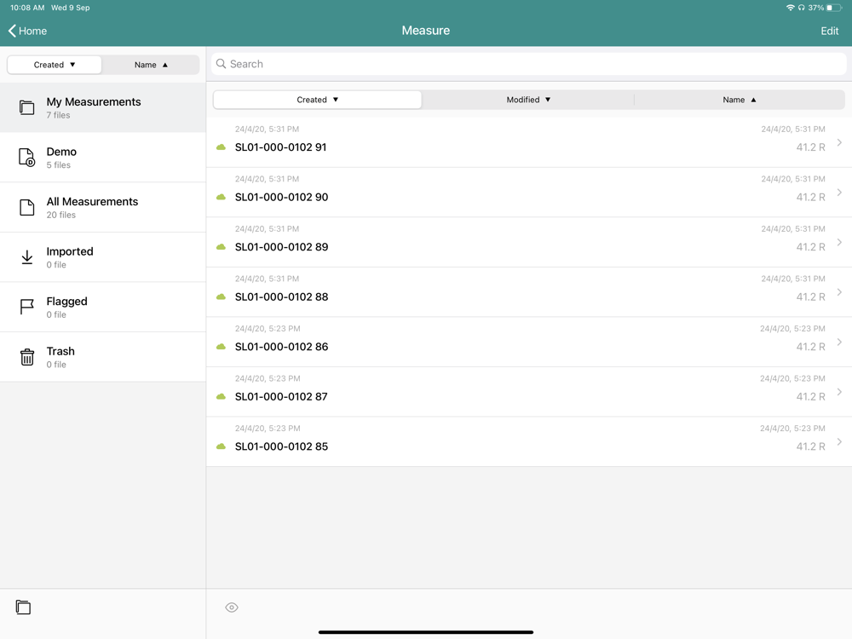This screenshot has height=639, width=852.
Task: Click cloud icon of SL01-000-0102 85
Action: coord(222,446)
